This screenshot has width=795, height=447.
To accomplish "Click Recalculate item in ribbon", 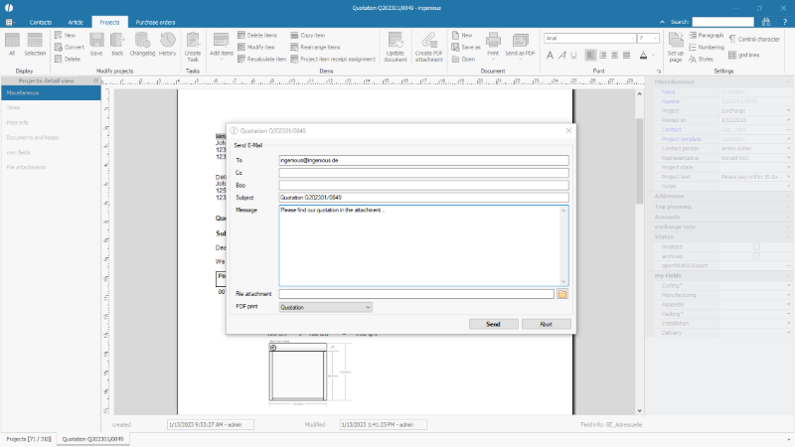I will coord(262,59).
